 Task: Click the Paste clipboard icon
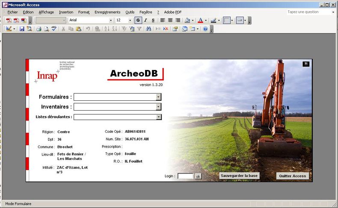coord(78,29)
